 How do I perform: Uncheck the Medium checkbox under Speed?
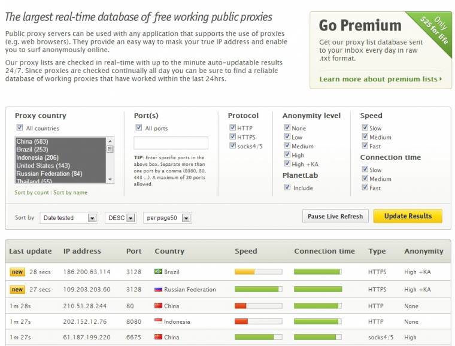365,136
